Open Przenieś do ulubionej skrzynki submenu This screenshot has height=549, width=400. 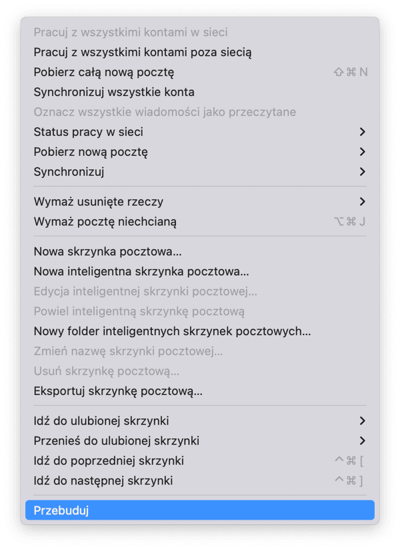click(x=200, y=441)
